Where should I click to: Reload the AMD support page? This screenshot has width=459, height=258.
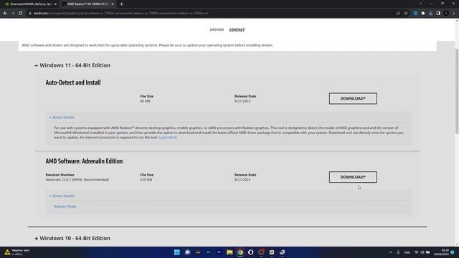pyautogui.click(x=21, y=13)
